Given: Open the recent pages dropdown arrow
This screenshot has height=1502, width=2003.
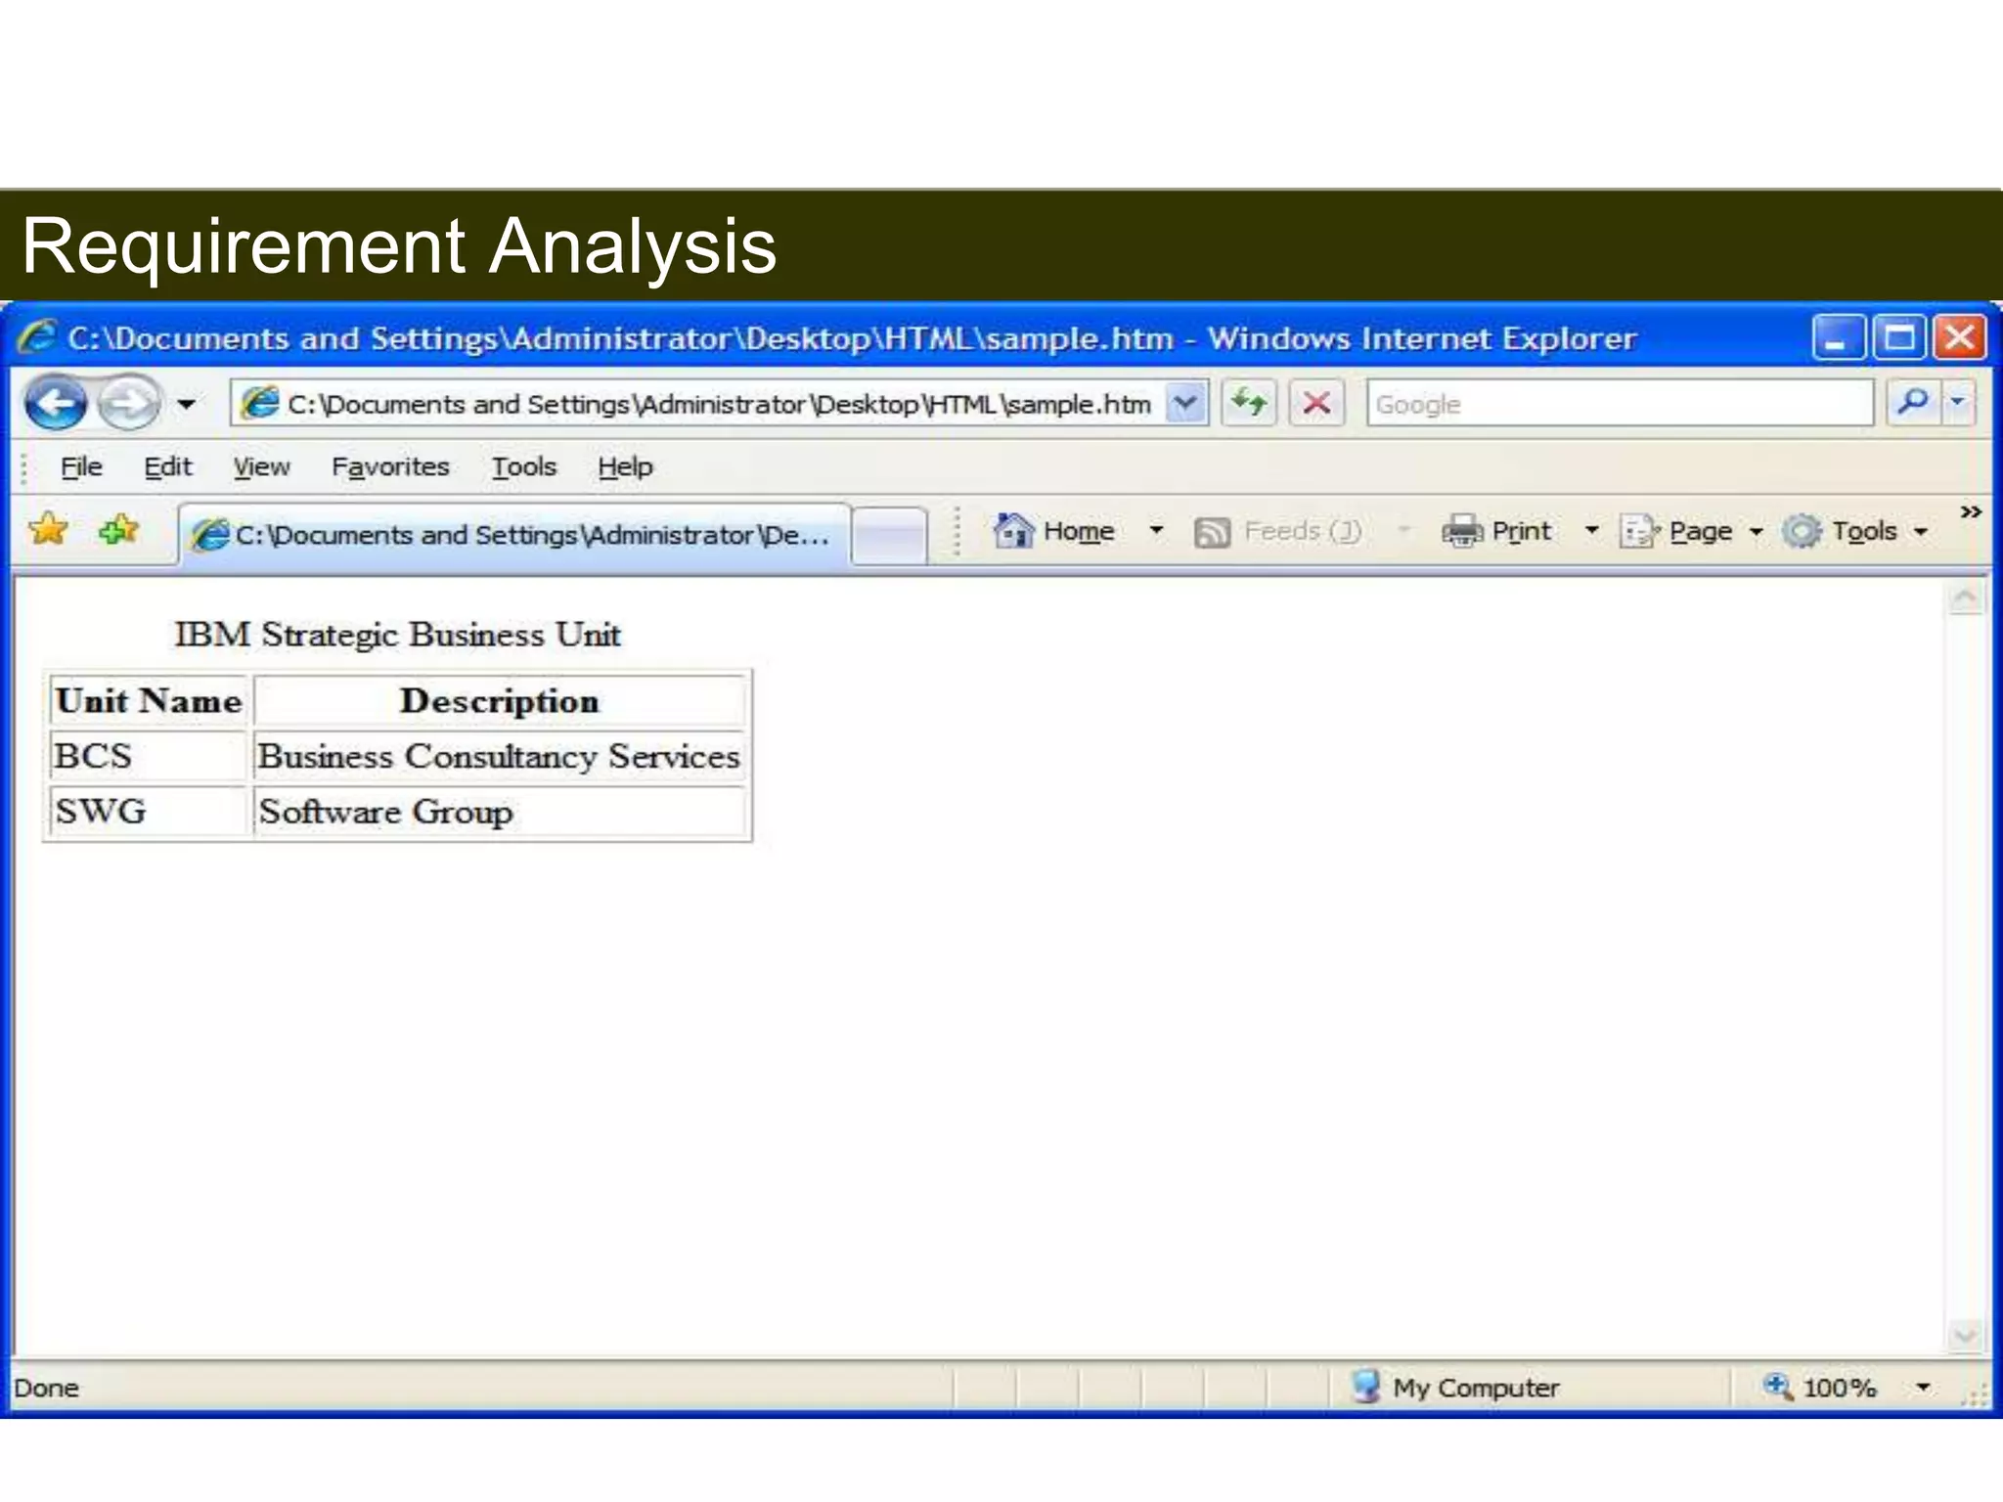Looking at the screenshot, I should point(186,404).
